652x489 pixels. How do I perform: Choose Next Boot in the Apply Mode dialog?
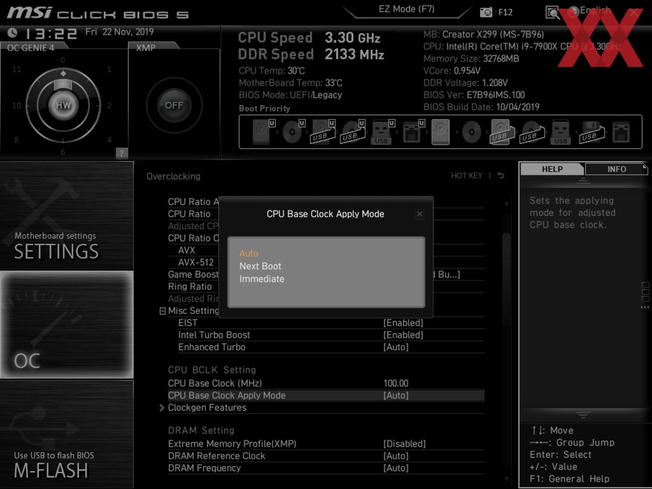260,266
